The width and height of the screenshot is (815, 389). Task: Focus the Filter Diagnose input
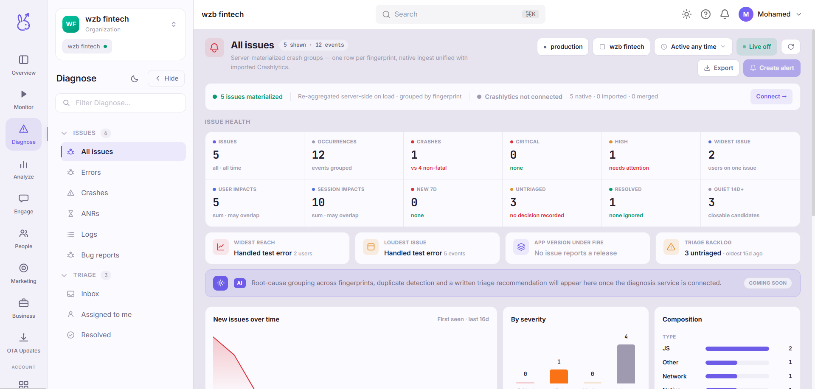pos(121,103)
